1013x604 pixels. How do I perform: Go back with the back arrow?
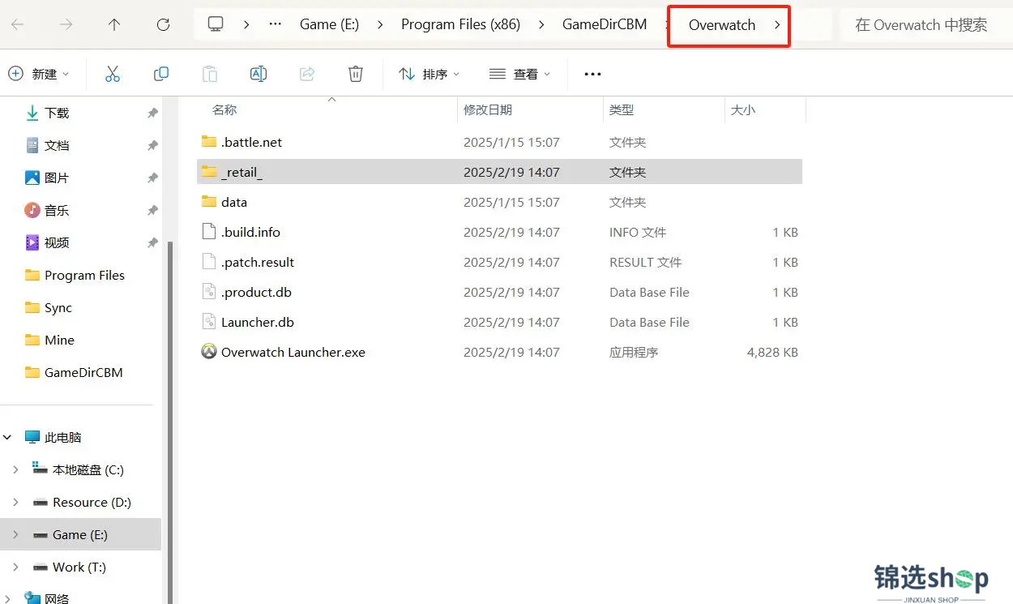click(17, 25)
